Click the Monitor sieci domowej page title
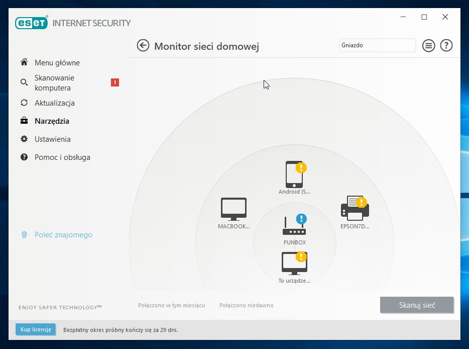 [207, 46]
